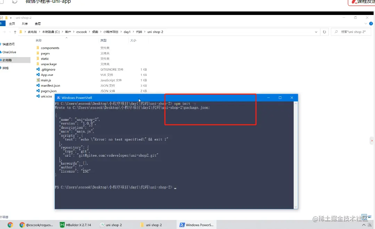The image size is (375, 229).
Task: Open the blue 文件 menu tab
Action: [2, 23]
